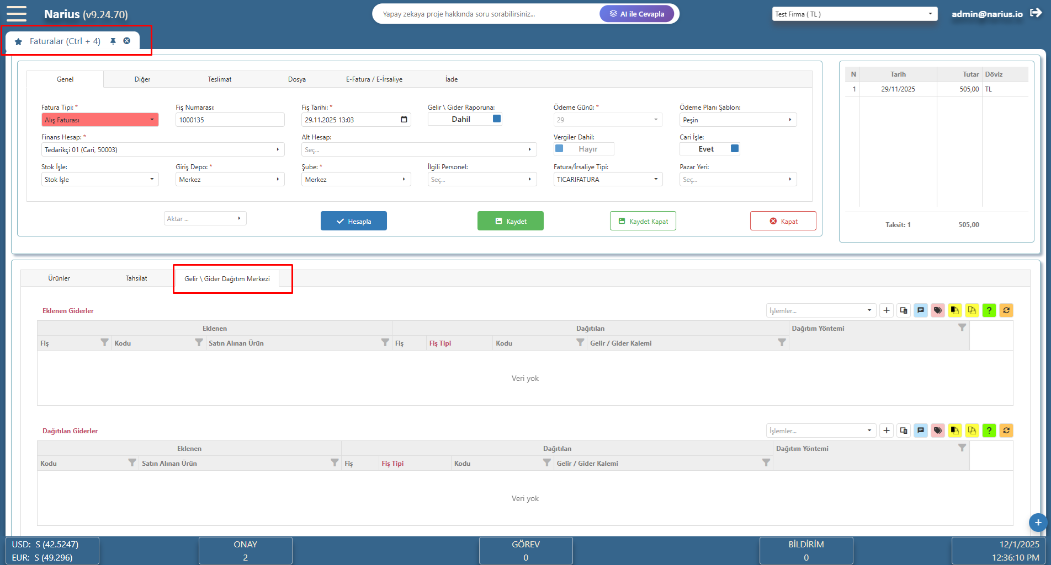The image size is (1051, 565).
Task: Click the green help icon in Dağıtılan Giderler
Action: coord(989,431)
